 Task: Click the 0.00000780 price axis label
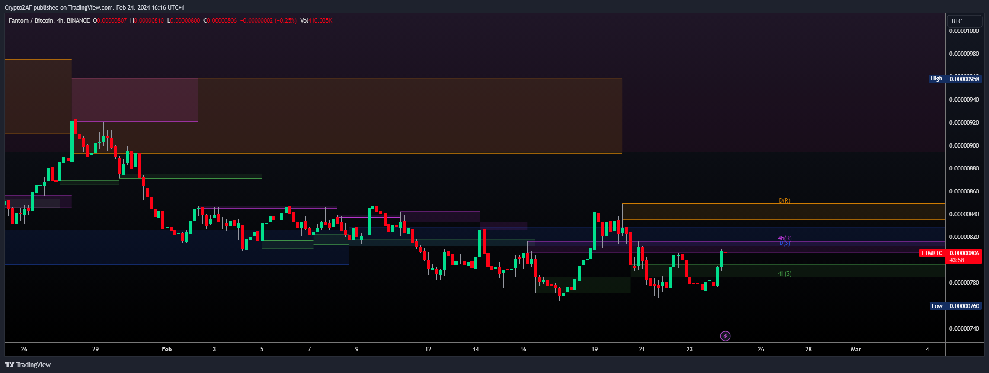click(x=963, y=283)
